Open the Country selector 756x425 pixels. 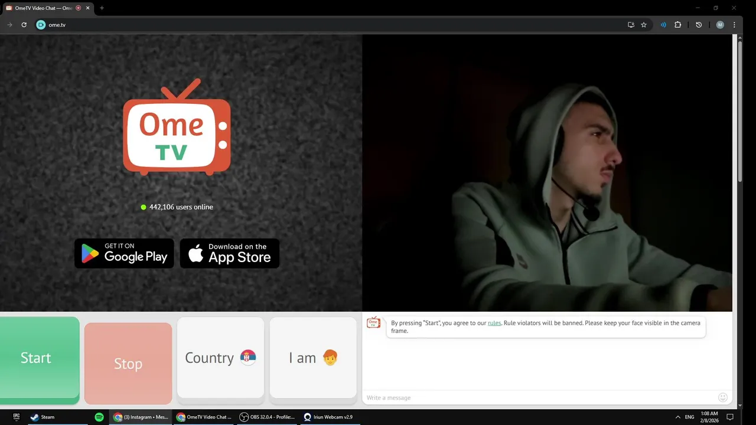point(220,358)
